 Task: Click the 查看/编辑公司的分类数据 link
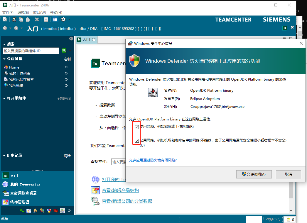(127, 201)
